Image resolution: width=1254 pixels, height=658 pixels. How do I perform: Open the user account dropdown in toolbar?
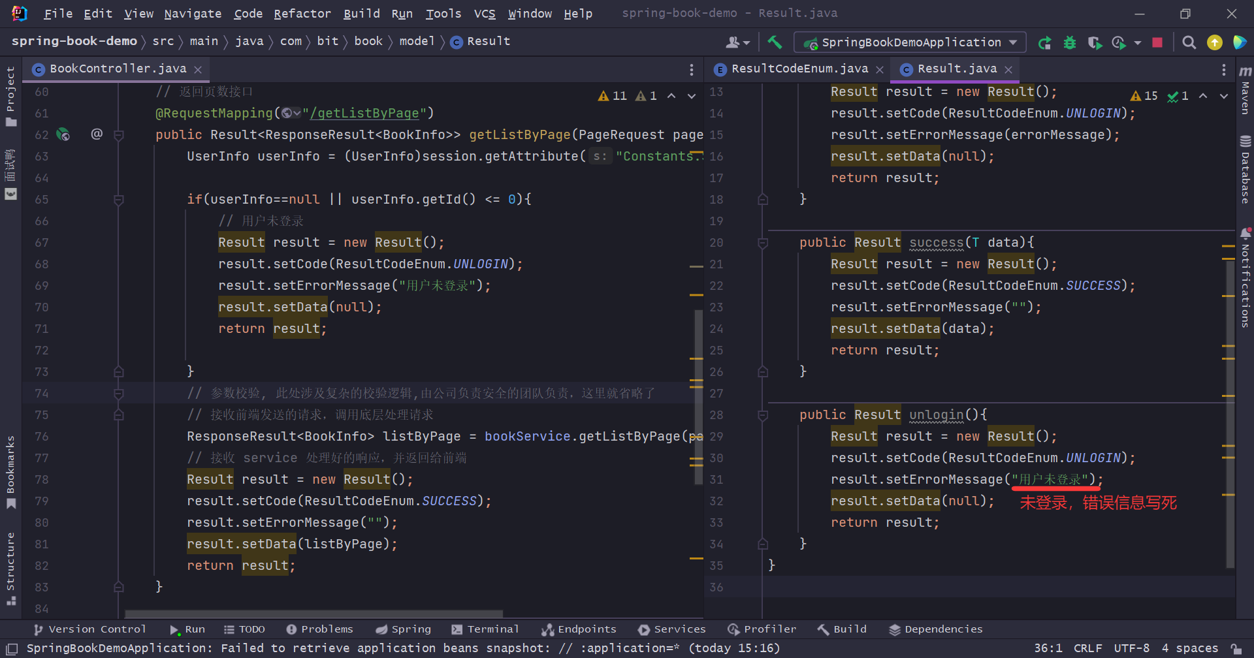738,42
